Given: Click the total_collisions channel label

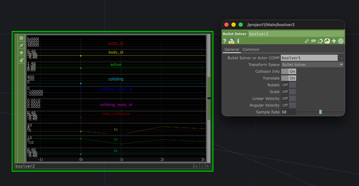Looking at the screenshot, I should point(116,114).
